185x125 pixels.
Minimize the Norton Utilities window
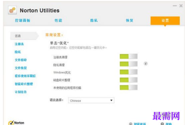(x=175, y=6)
